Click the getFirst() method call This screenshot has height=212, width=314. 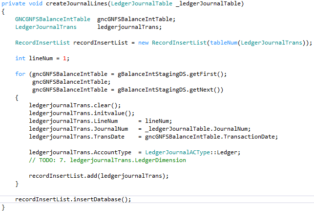point(210,74)
